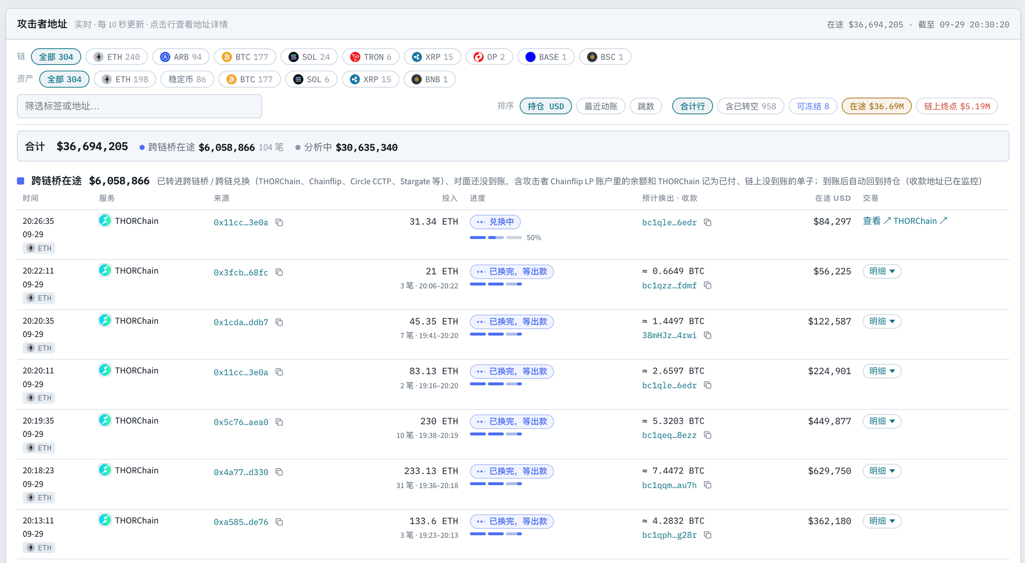Click 50% progress bar of 31.34 ETH swap
Viewport: 1025px width, 563px height.
point(496,238)
